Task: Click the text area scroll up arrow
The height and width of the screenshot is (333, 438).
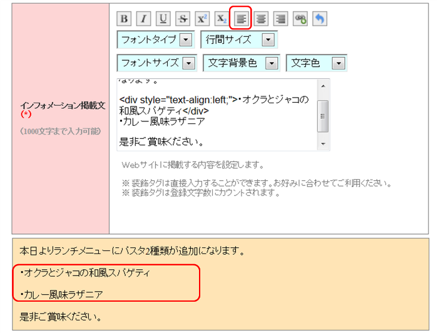Action: [323, 86]
